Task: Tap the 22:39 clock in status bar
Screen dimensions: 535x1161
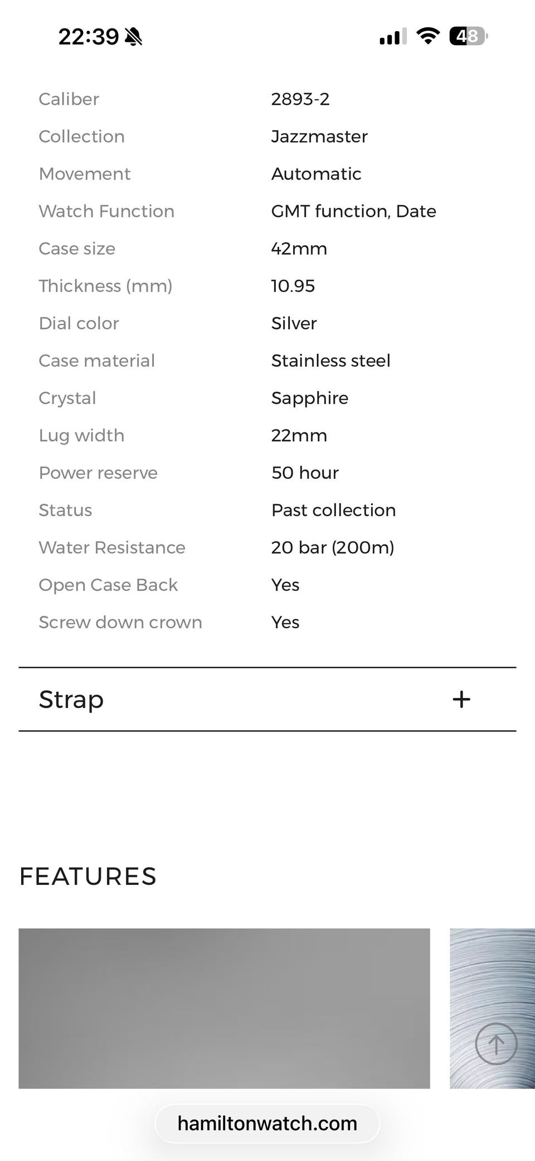Action: tap(89, 37)
